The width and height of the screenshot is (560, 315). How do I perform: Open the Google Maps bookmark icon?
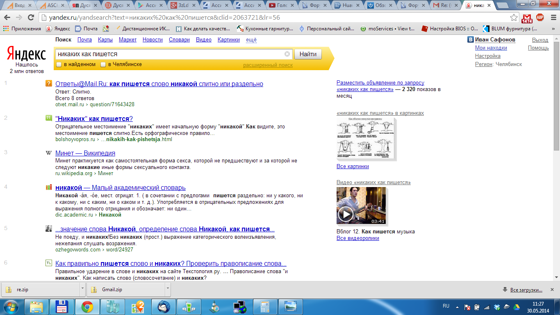pos(106,29)
